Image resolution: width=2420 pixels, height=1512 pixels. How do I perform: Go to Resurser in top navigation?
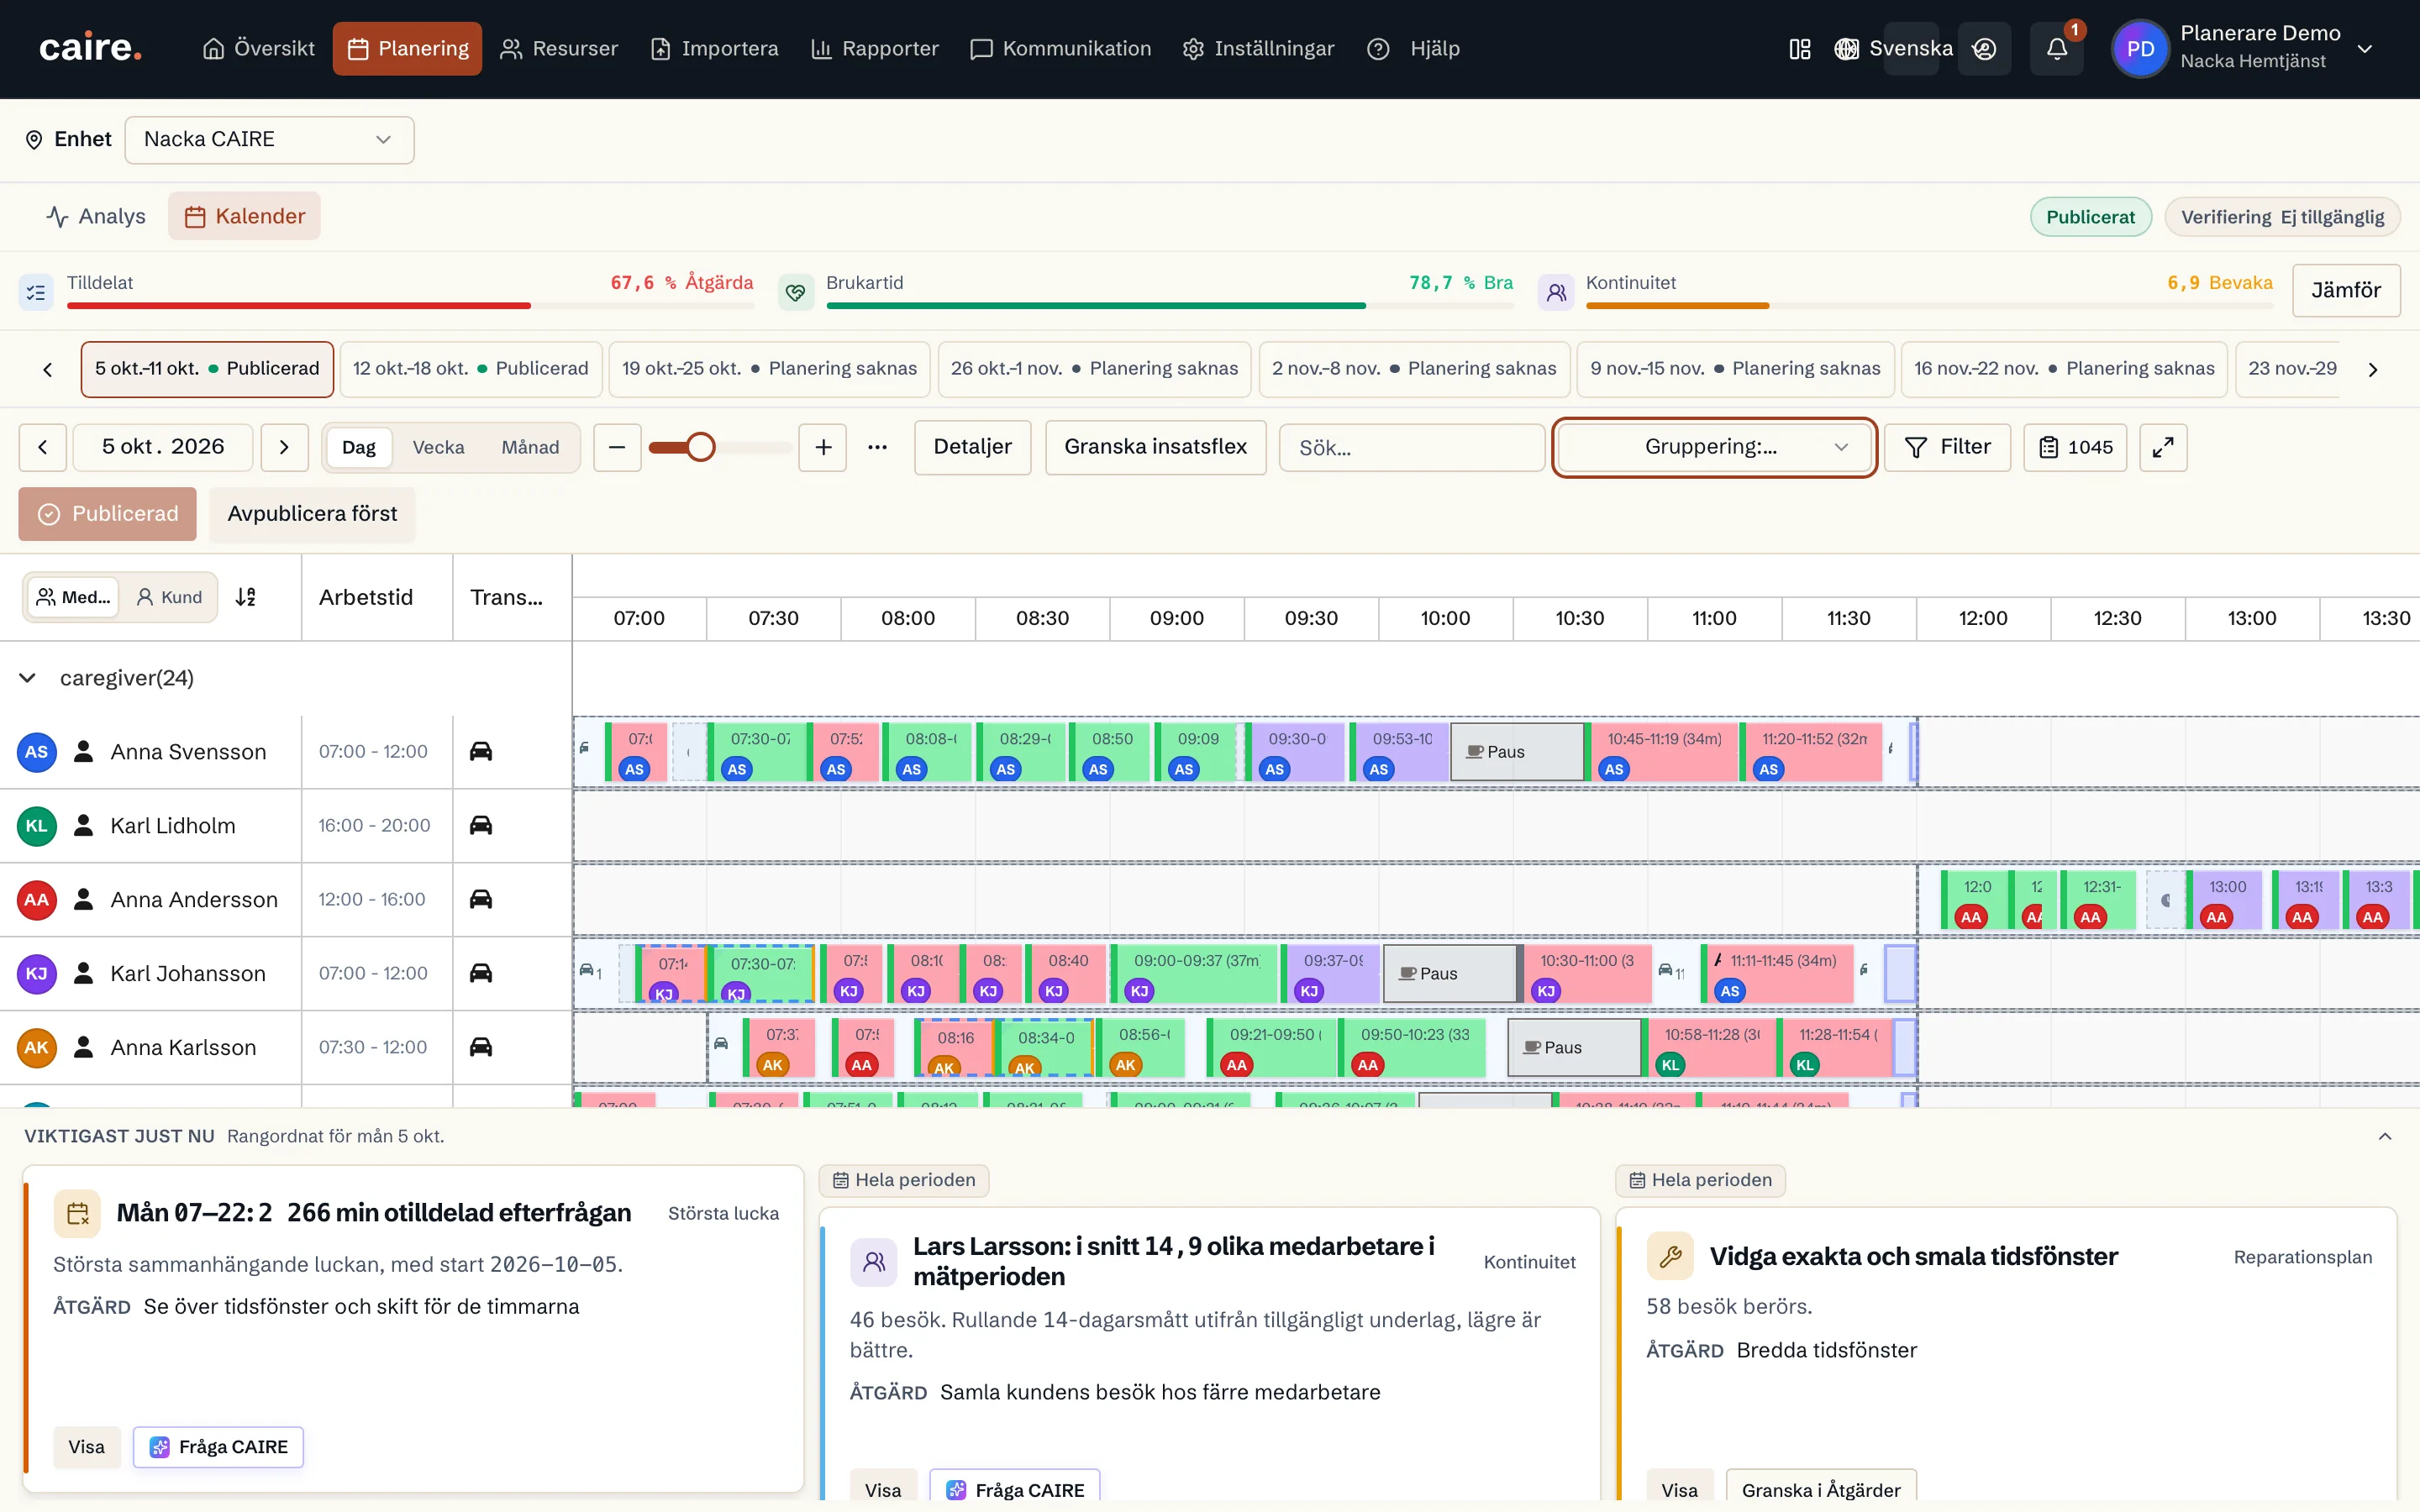(x=559, y=49)
